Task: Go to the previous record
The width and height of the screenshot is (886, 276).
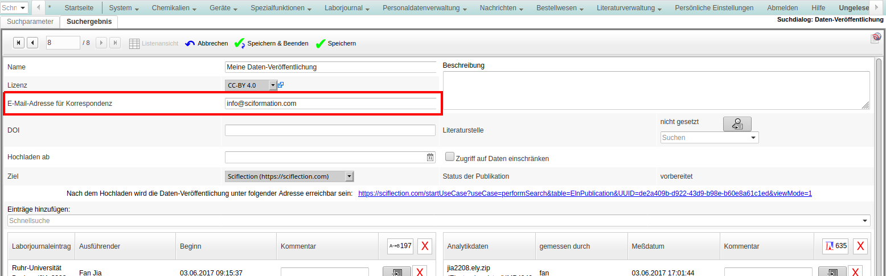Action: [32, 43]
